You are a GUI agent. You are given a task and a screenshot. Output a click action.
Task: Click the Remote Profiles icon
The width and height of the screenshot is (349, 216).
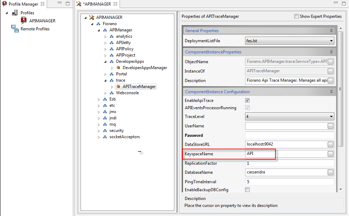(15, 29)
